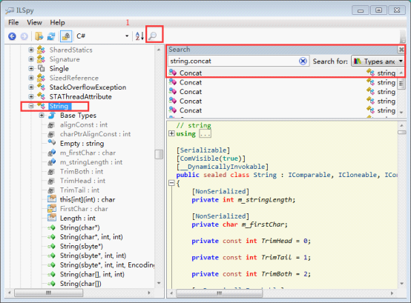
Task: Open the Help menu
Action: [57, 22]
